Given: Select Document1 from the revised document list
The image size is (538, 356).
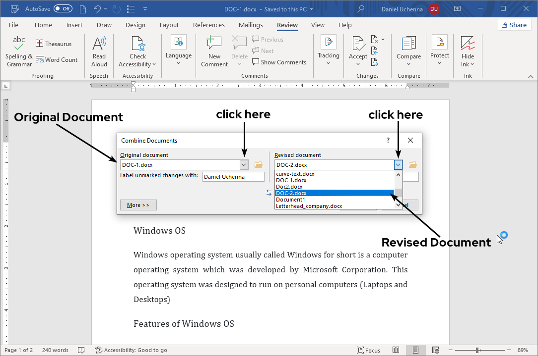Looking at the screenshot, I should pyautogui.click(x=291, y=200).
